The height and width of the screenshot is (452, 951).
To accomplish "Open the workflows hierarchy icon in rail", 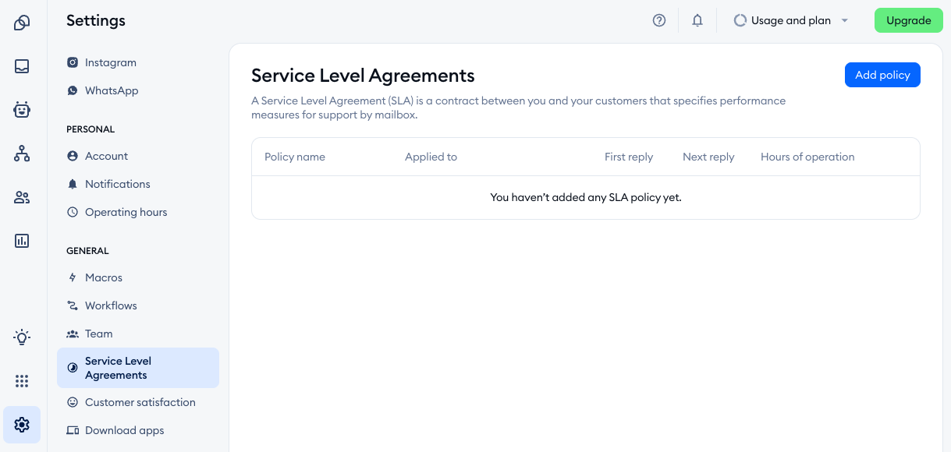I will 22,154.
